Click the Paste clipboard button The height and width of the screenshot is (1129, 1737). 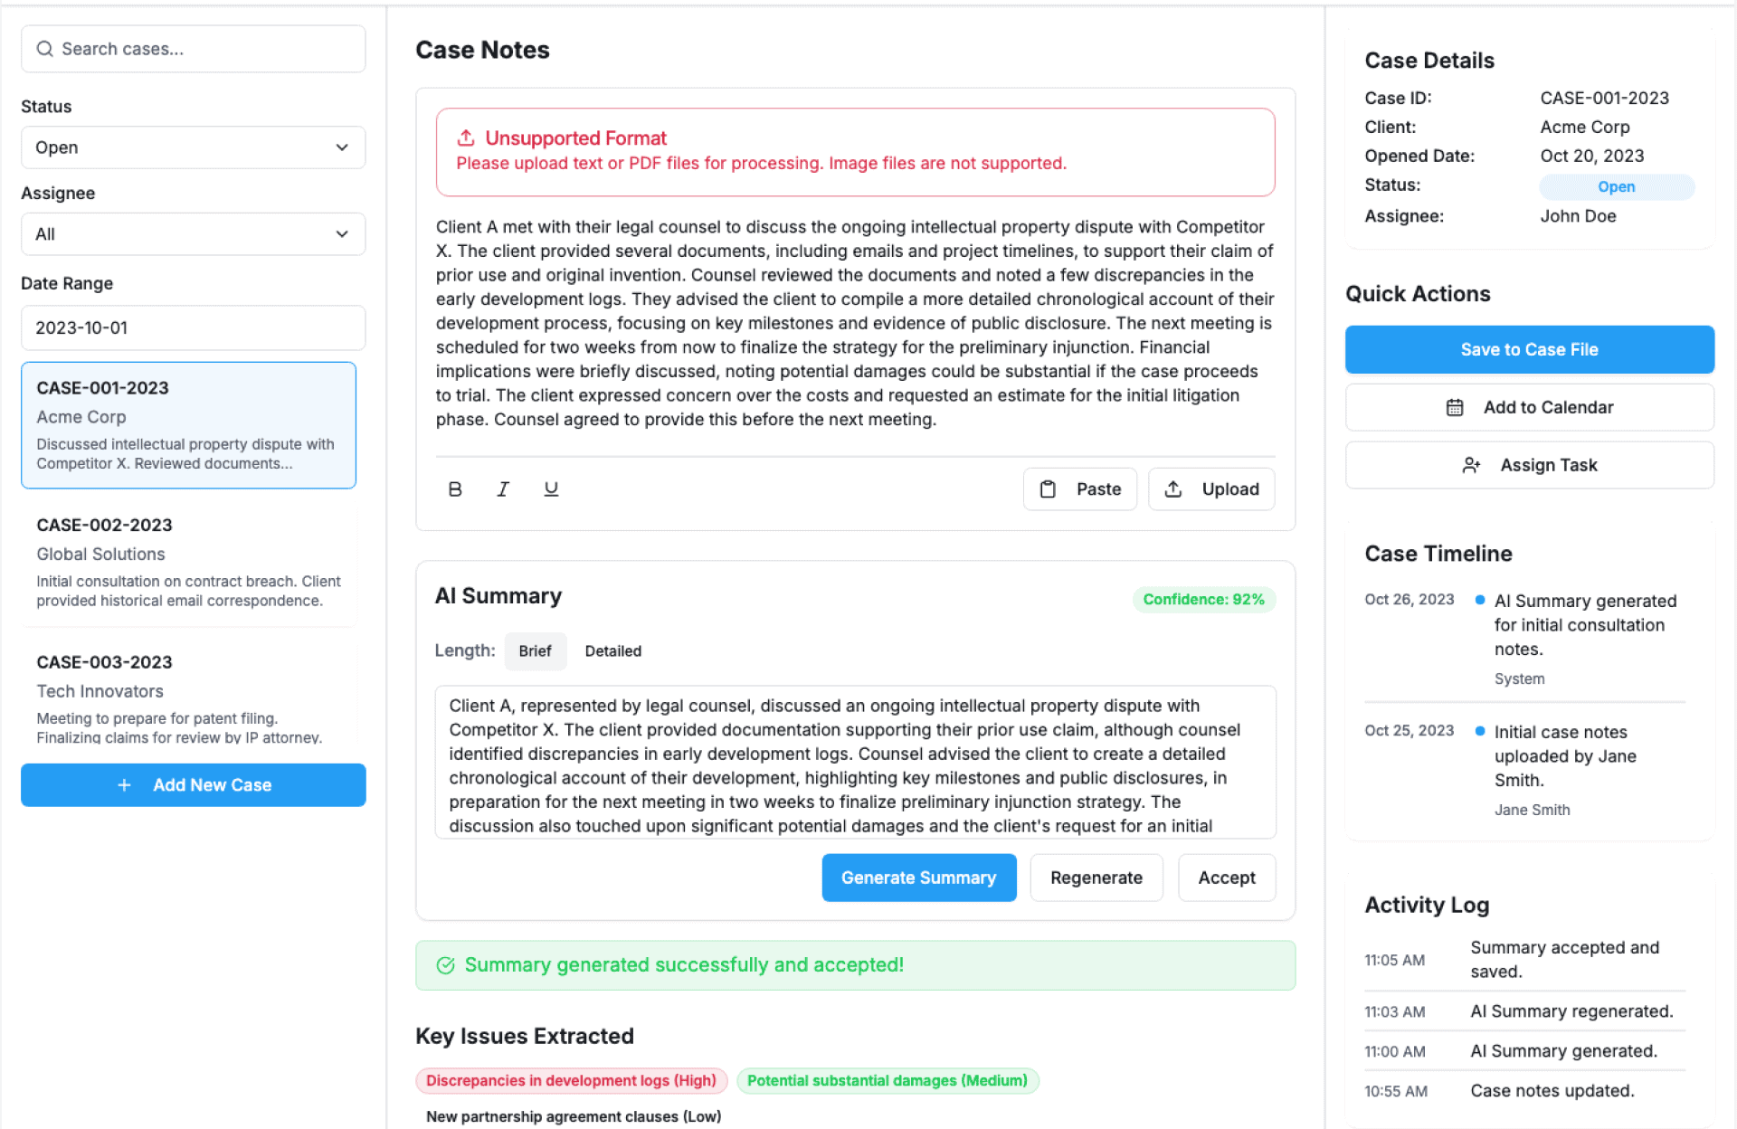(x=1079, y=489)
